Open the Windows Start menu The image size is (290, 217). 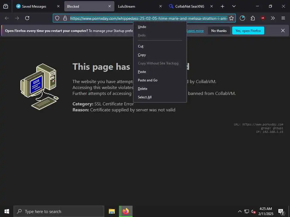(x=7, y=211)
